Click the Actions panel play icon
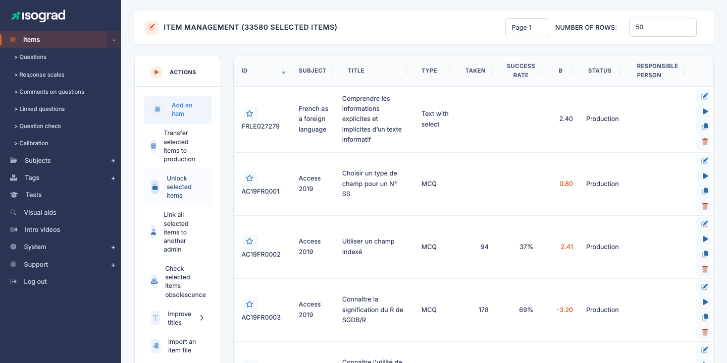 pos(157,72)
